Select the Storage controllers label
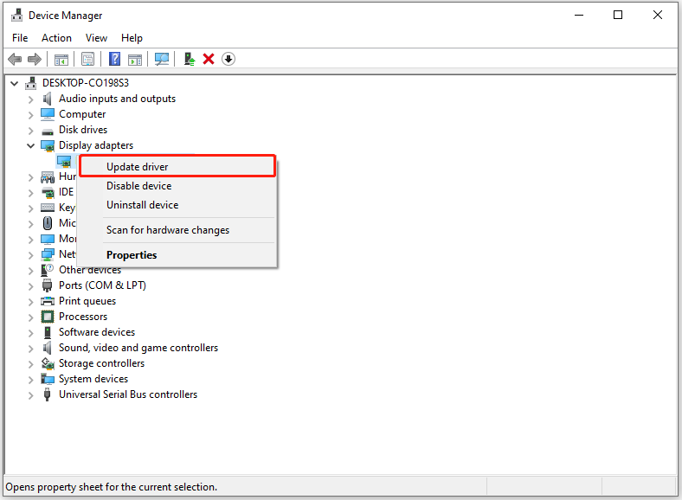682x500 pixels. [101, 363]
